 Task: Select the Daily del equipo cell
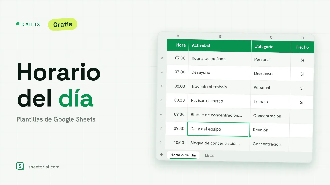pyautogui.click(x=219, y=129)
